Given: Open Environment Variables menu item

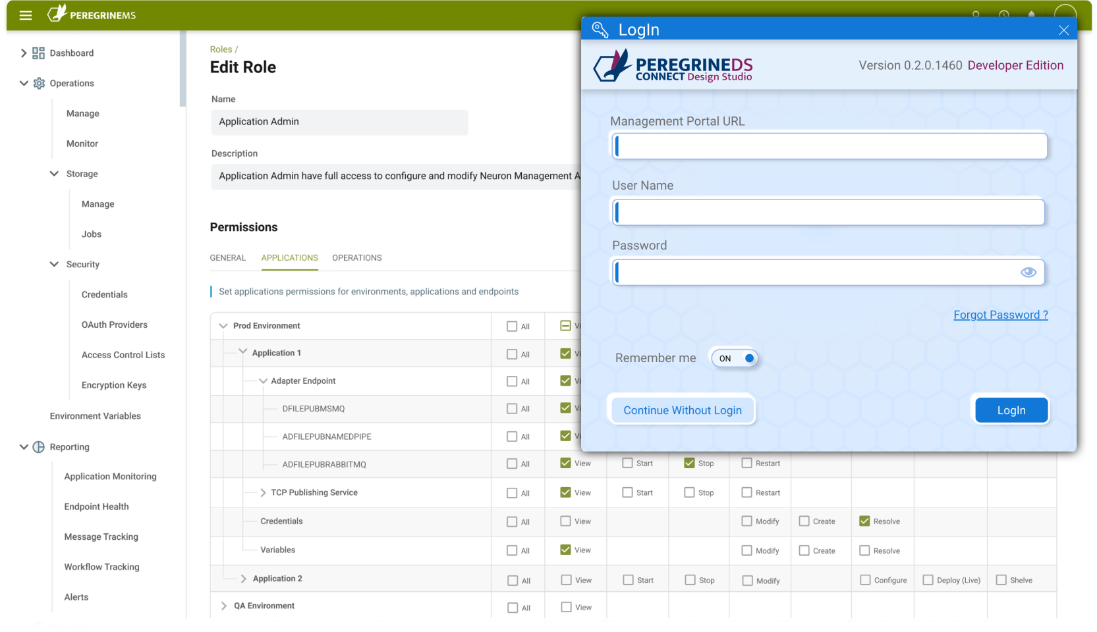Looking at the screenshot, I should (x=96, y=416).
